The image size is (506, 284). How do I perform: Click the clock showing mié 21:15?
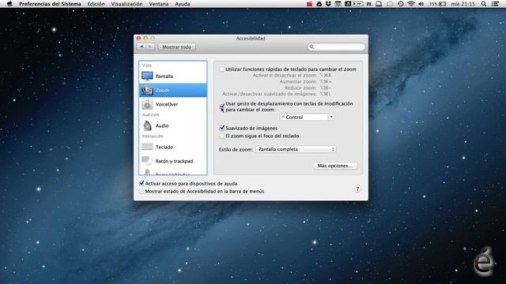[463, 4]
